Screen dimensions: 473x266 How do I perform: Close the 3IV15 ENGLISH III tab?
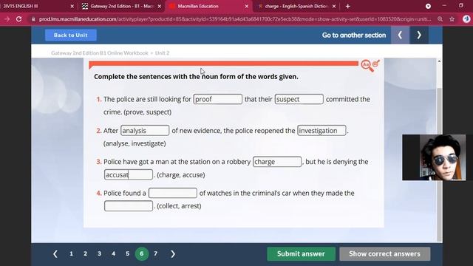[x=72, y=6]
